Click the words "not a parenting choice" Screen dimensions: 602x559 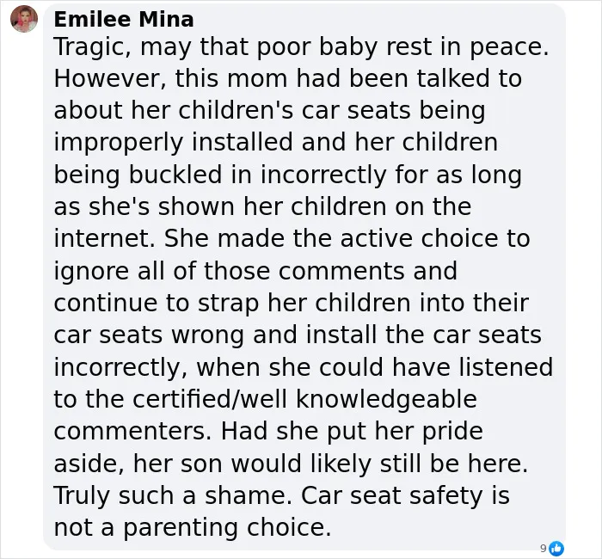coord(190,527)
